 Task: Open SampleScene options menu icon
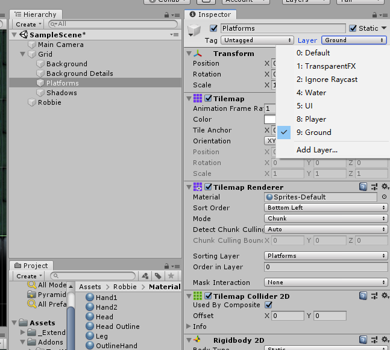coord(174,34)
